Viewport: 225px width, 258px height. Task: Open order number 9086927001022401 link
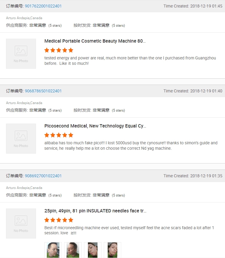[x=43, y=176]
